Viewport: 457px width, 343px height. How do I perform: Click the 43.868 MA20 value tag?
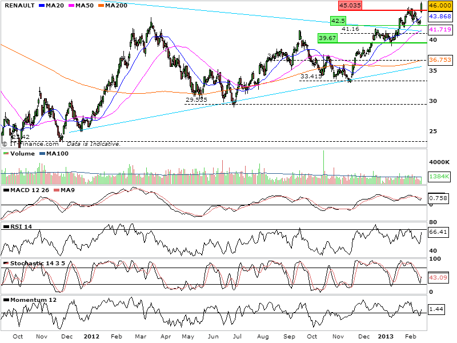click(x=440, y=17)
